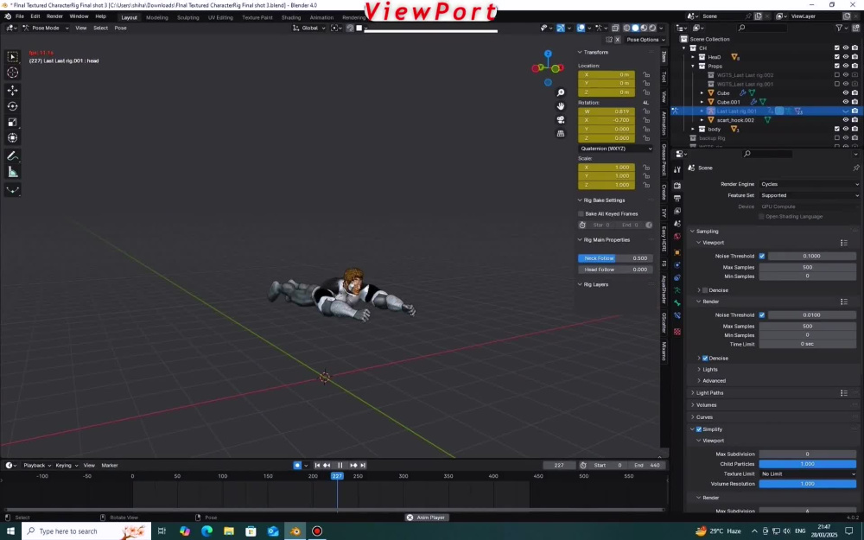Open the File menu
The height and width of the screenshot is (540, 864).
click(20, 16)
